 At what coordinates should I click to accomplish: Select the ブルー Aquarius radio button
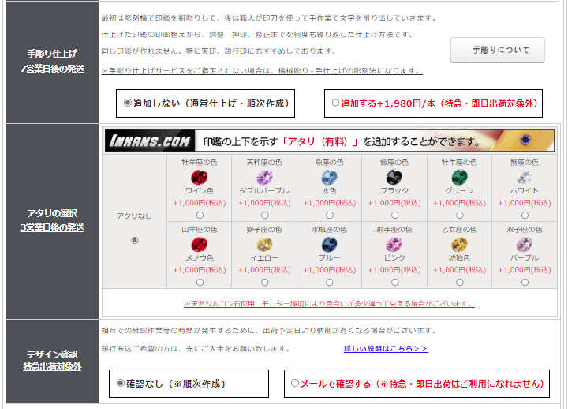pyautogui.click(x=329, y=282)
